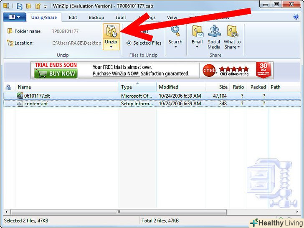Sort by the Ratio column header

coord(238,87)
